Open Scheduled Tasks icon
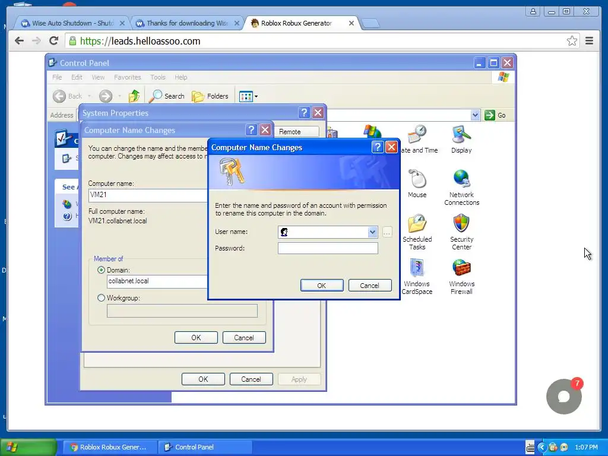 [x=417, y=232]
